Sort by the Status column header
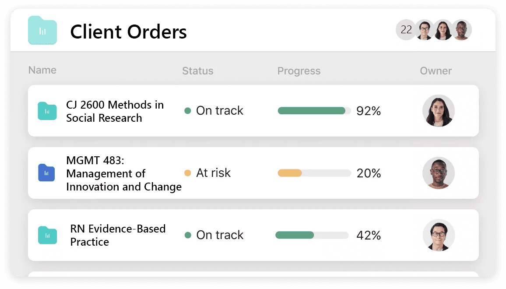The image size is (506, 289). [x=197, y=71]
